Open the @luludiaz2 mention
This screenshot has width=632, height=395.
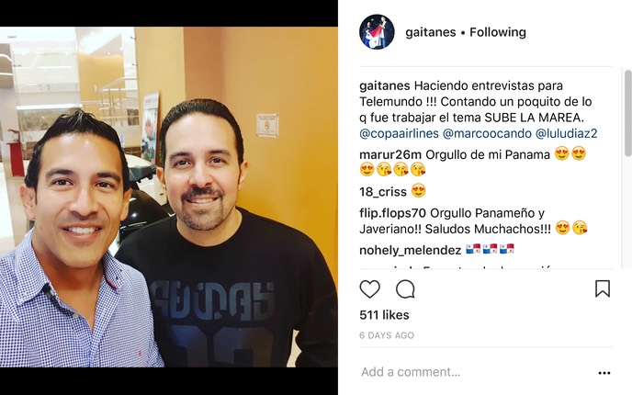(566, 133)
